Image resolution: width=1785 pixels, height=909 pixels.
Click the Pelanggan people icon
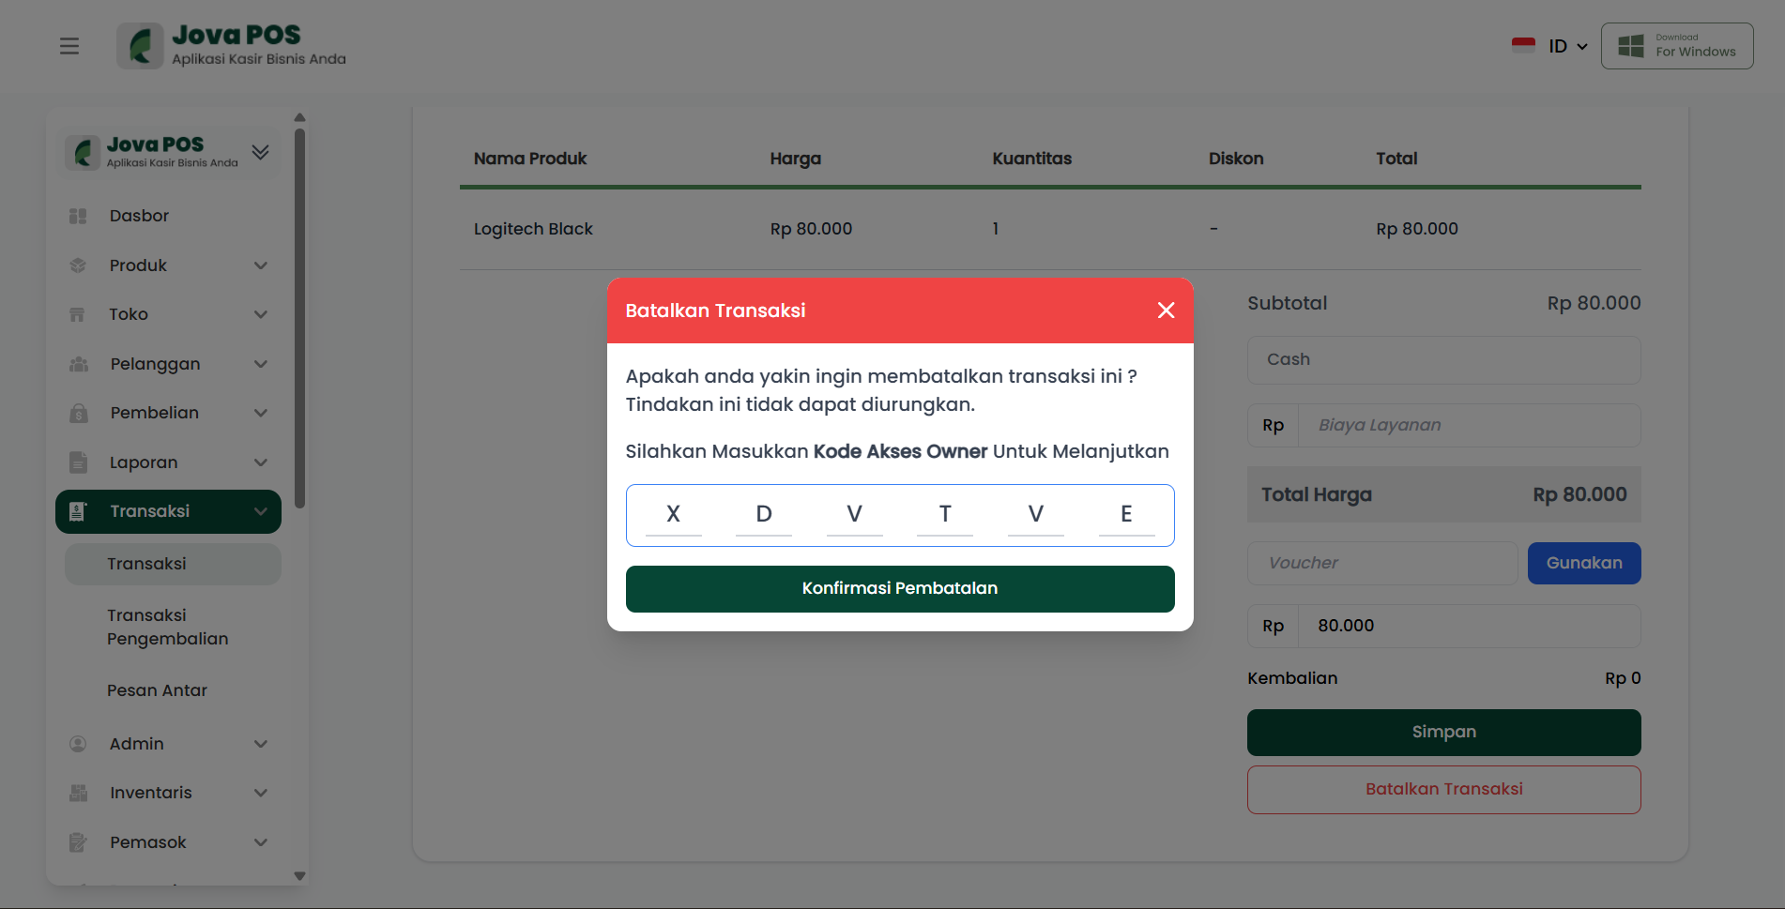(79, 364)
